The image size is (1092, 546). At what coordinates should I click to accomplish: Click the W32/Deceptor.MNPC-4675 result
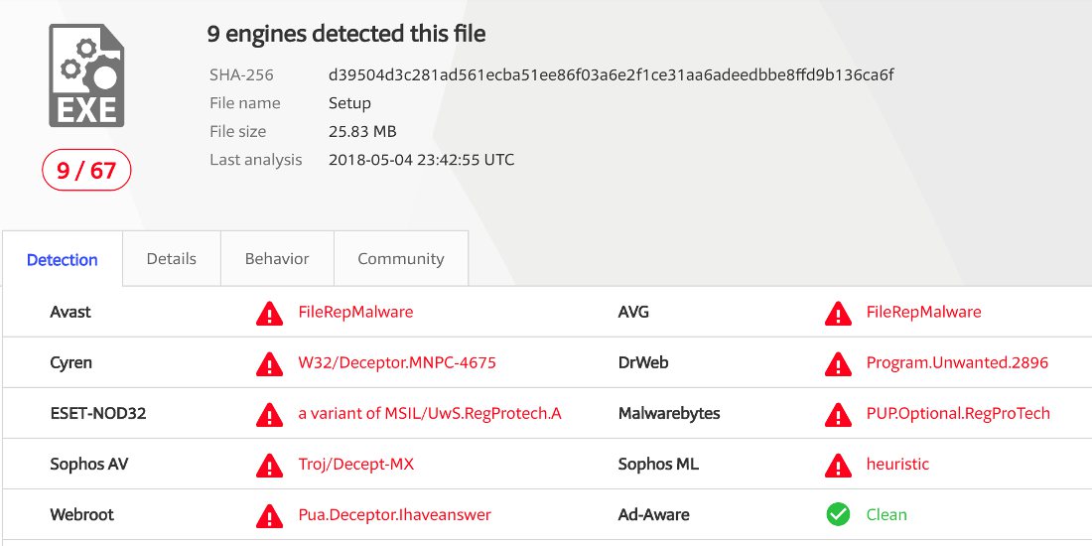click(397, 362)
